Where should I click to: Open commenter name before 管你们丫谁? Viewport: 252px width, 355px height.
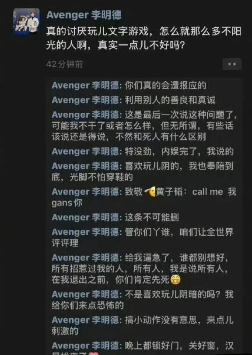tap(85, 232)
